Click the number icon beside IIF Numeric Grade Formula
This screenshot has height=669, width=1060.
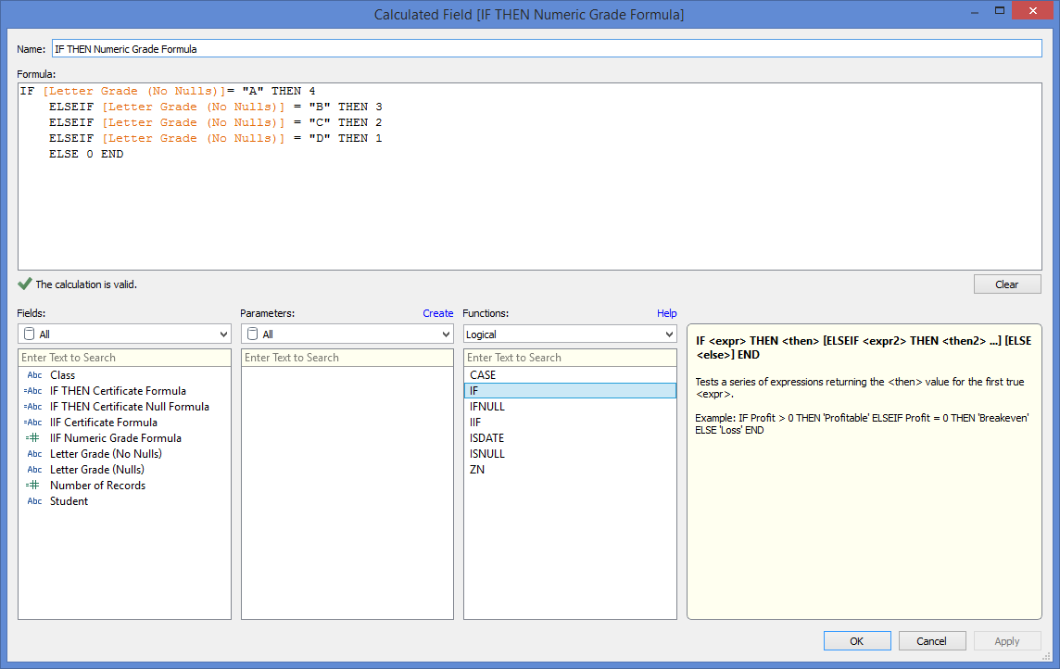pyautogui.click(x=33, y=438)
